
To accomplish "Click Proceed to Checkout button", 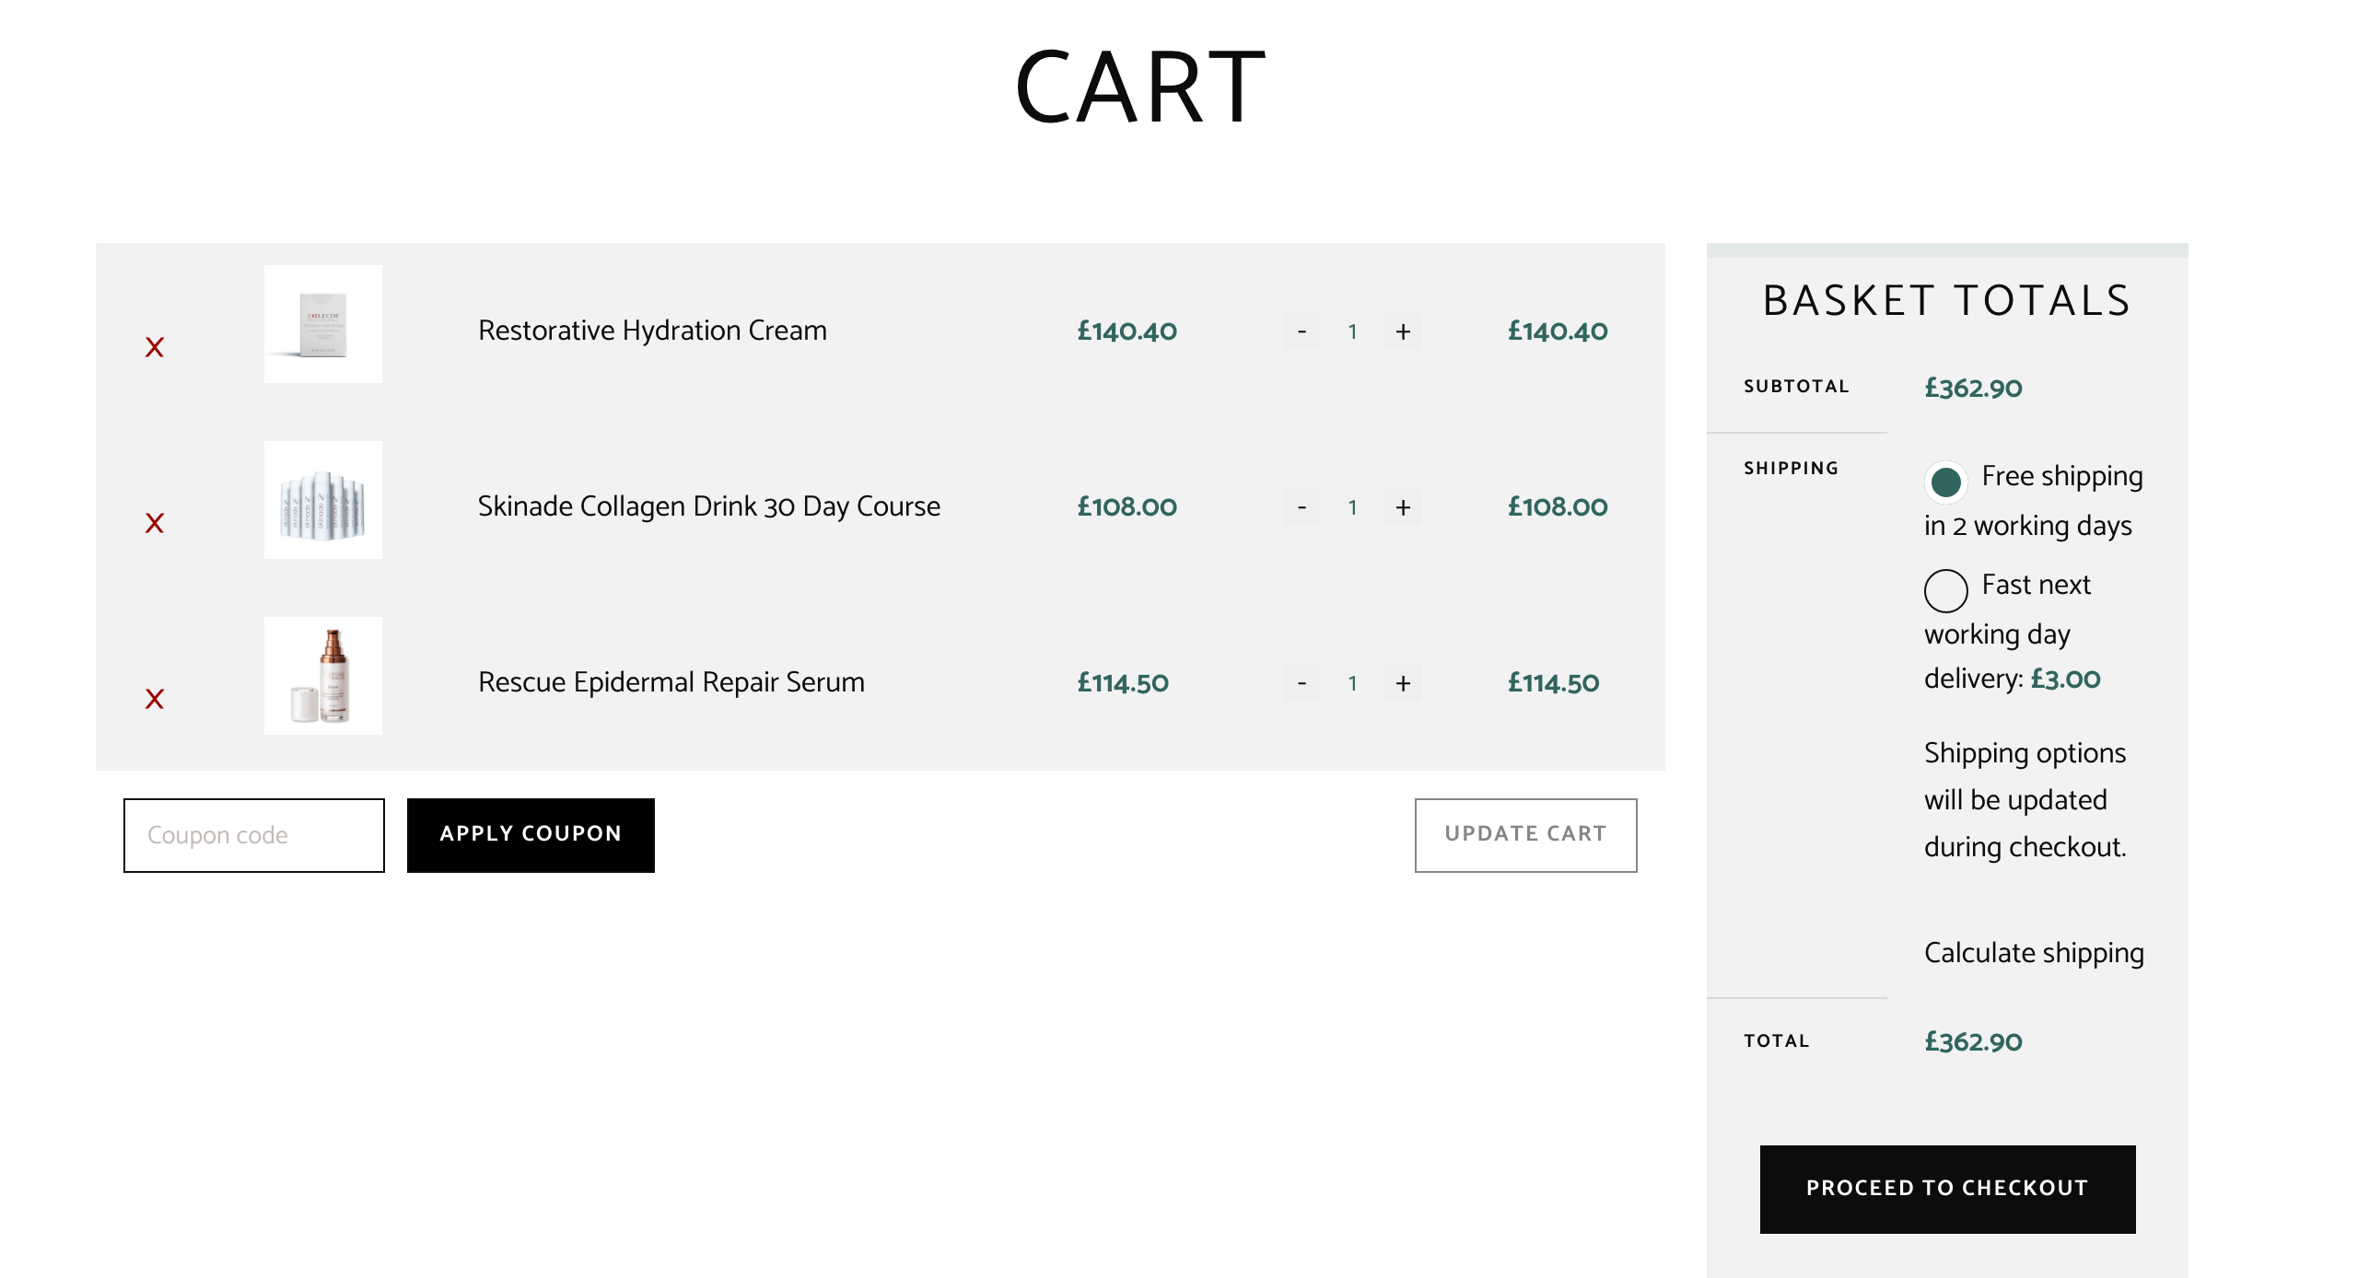I will (1947, 1189).
